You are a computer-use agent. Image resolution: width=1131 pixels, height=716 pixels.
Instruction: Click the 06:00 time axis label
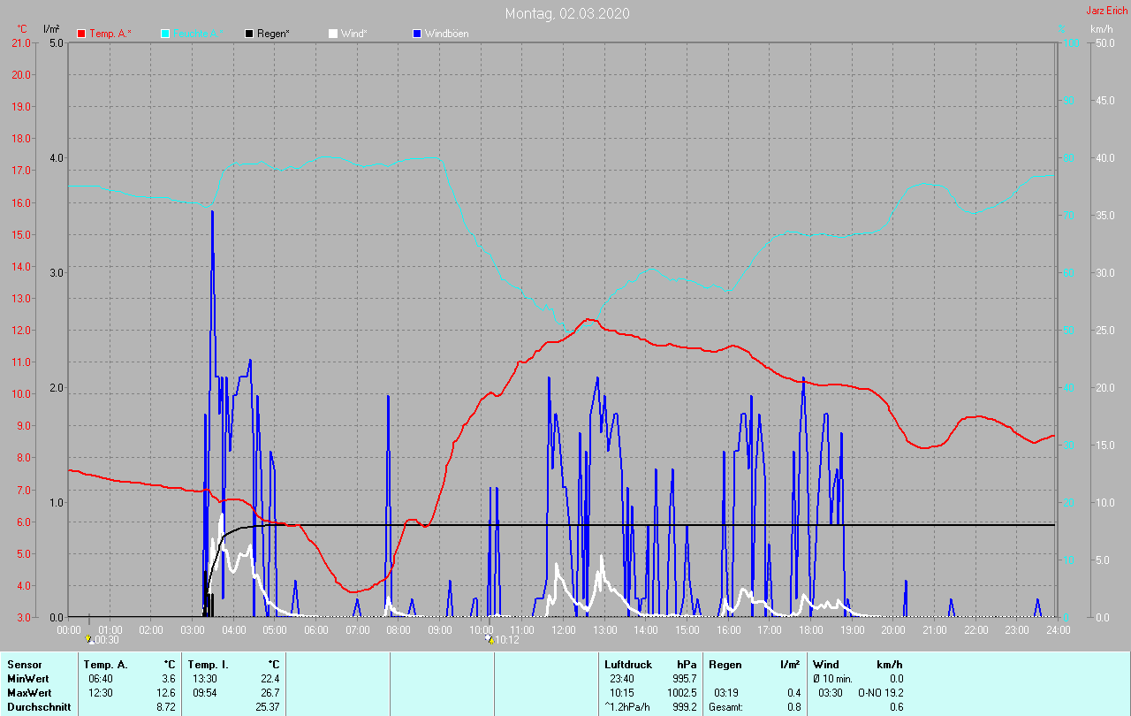point(315,630)
